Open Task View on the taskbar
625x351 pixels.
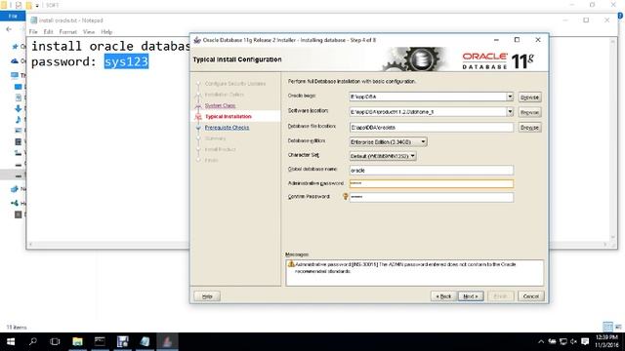pyautogui.click(x=55, y=341)
